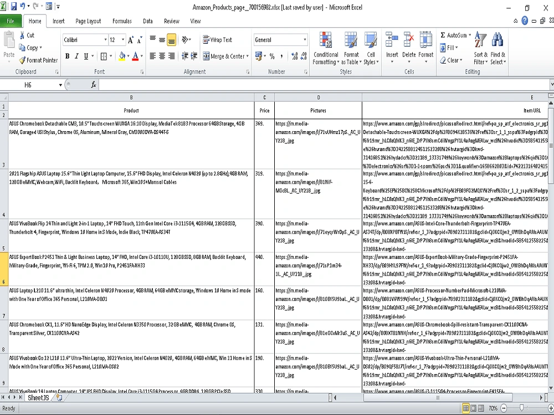
Task: Click the Delete cells icon
Action: tap(409, 40)
